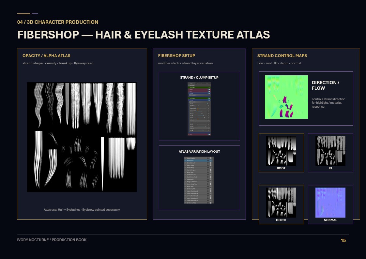
Task: Click "modifier stack + strand layer variation" subtitle
Action: point(185,63)
